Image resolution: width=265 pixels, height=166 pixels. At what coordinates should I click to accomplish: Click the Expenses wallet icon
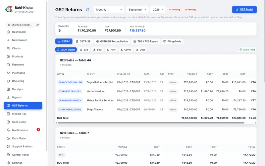8,64
